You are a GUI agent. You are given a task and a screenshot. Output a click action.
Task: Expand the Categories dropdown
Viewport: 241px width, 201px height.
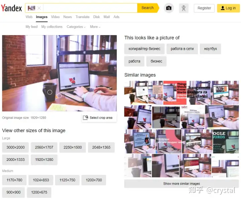click(x=76, y=27)
